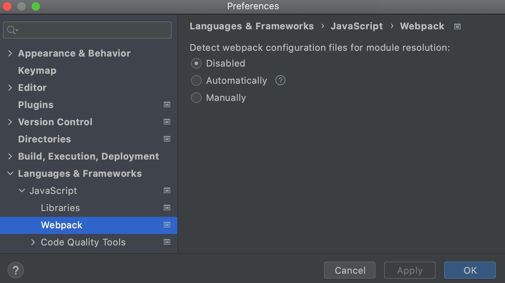The width and height of the screenshot is (505, 283).
Task: Click the project-level icon beside the Webpack breadcrumb
Action: tap(457, 26)
